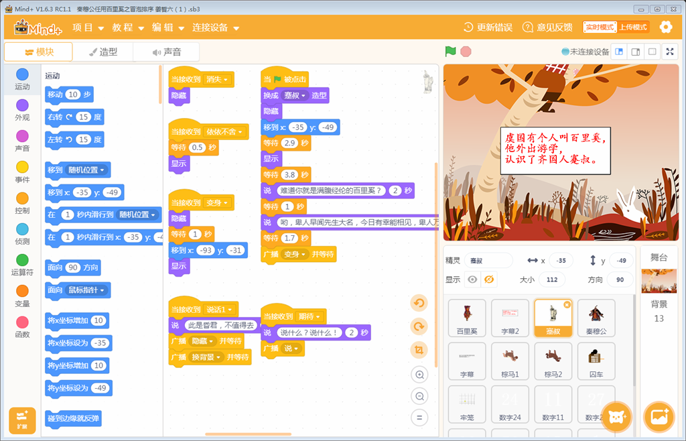Select the 囚车 sprite thumbnail
The image size is (686, 441).
(596, 361)
